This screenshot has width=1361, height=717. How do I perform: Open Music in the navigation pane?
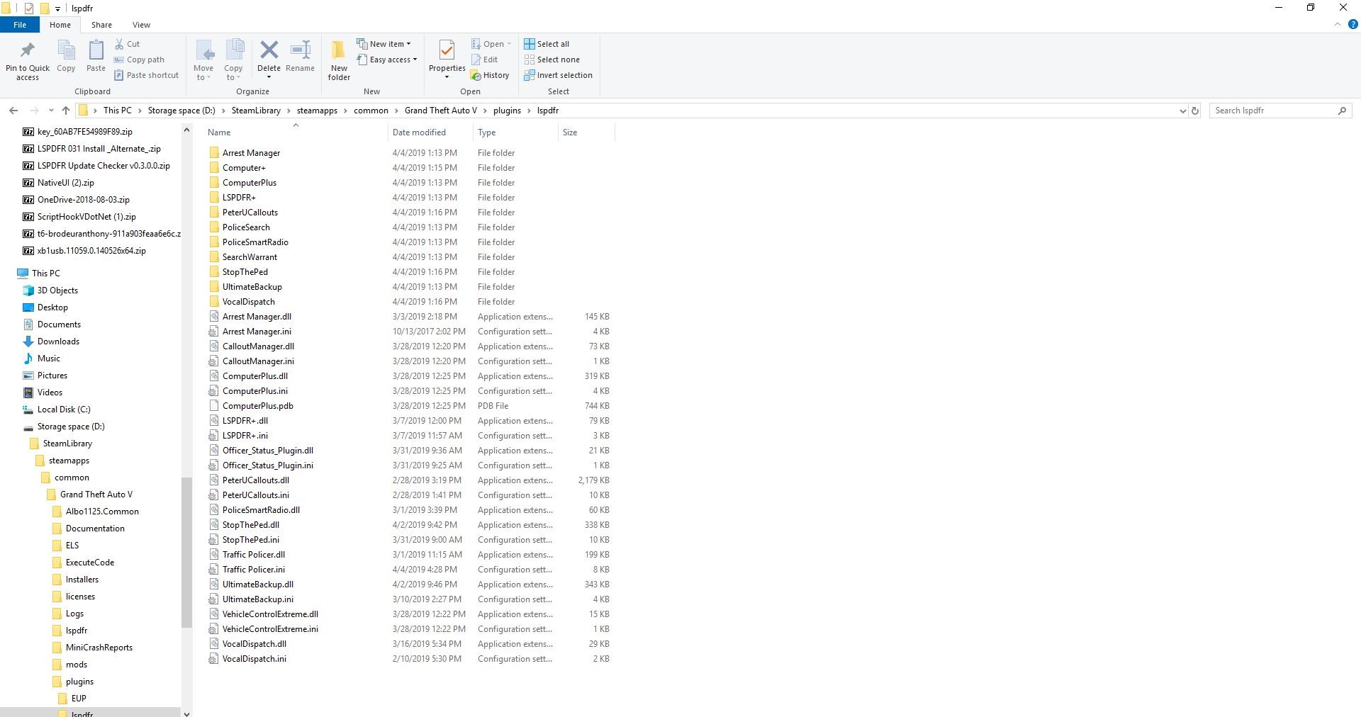click(x=48, y=358)
